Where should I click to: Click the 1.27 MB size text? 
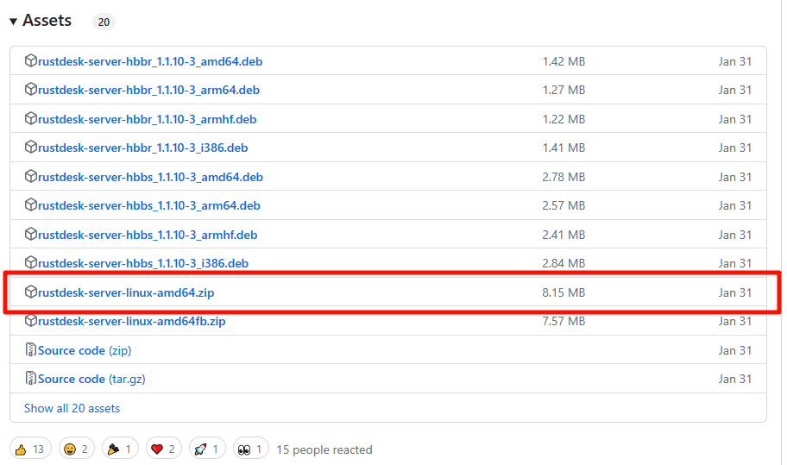563,90
